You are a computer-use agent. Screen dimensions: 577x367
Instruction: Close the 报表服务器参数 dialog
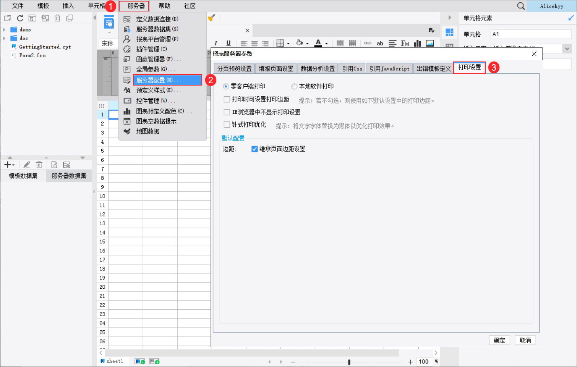click(x=534, y=54)
